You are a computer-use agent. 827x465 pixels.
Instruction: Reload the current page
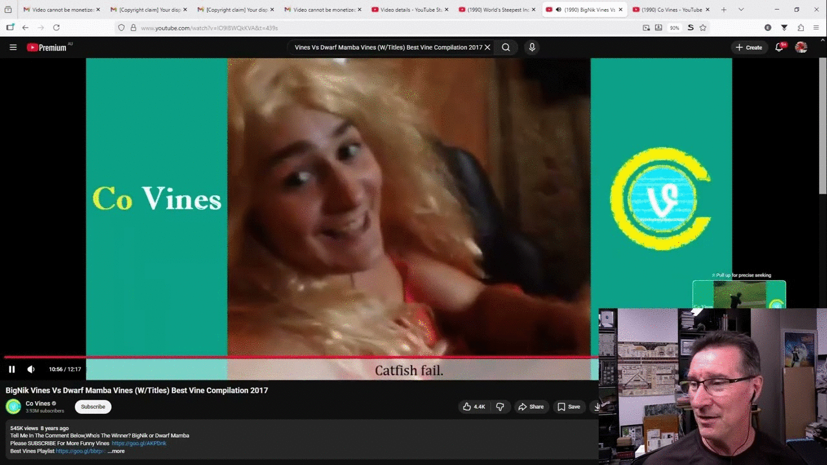point(56,28)
